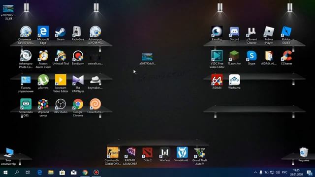Select the OBS Studio desktop icon
The height and width of the screenshot is (177, 315).
[61, 106]
